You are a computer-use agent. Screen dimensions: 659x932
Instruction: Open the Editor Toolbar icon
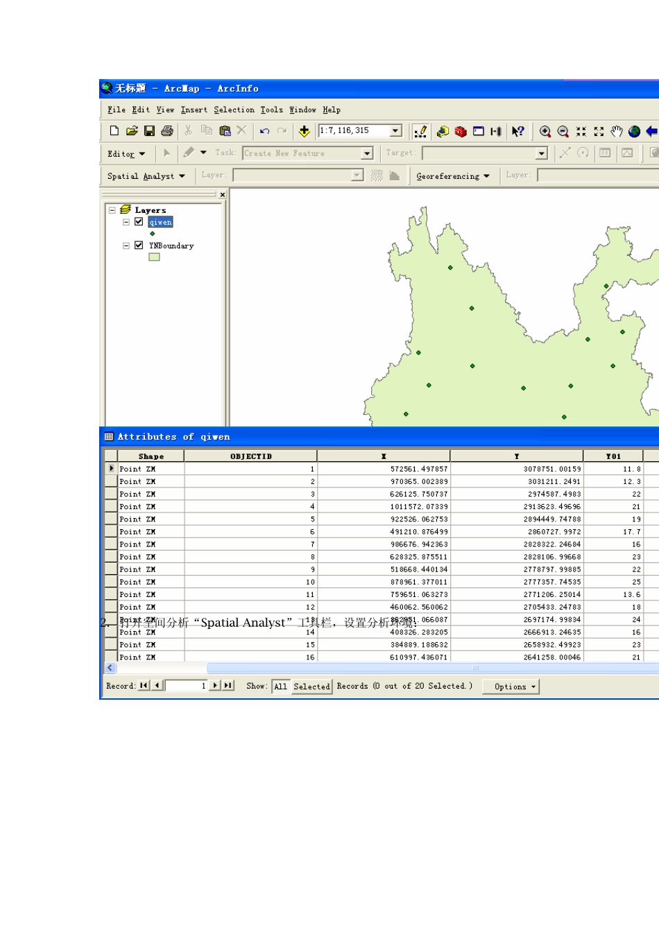(420, 131)
